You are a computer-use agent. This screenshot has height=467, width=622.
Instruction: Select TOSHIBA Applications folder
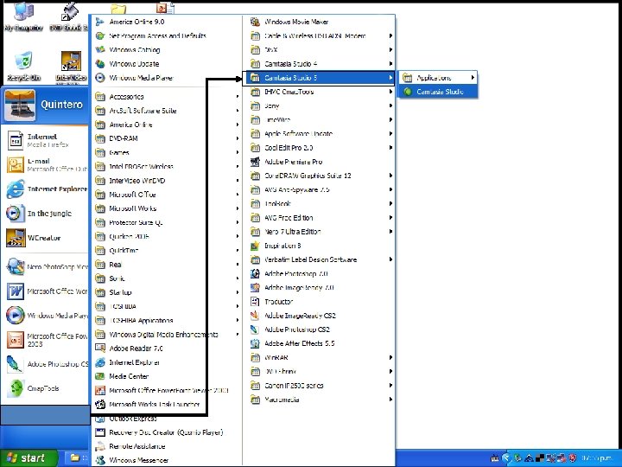[167, 321]
